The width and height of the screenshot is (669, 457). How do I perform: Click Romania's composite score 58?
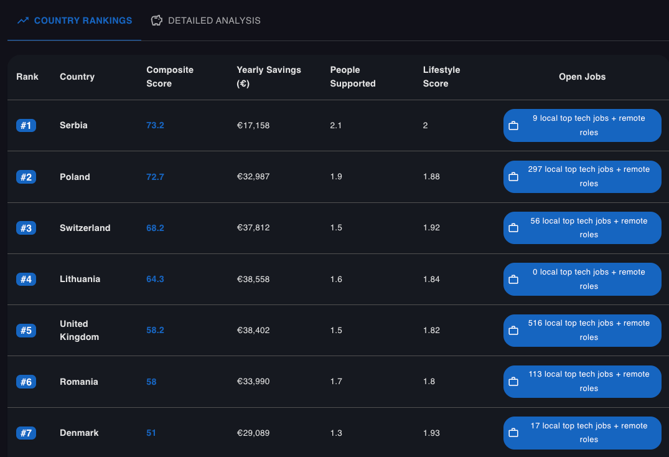pos(151,382)
